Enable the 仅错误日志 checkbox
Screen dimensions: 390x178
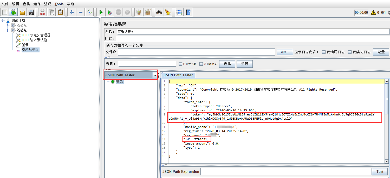point(324,52)
